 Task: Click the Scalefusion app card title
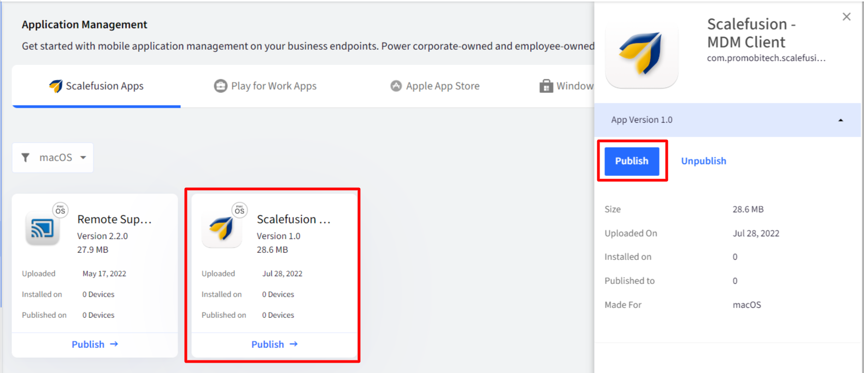pos(293,220)
